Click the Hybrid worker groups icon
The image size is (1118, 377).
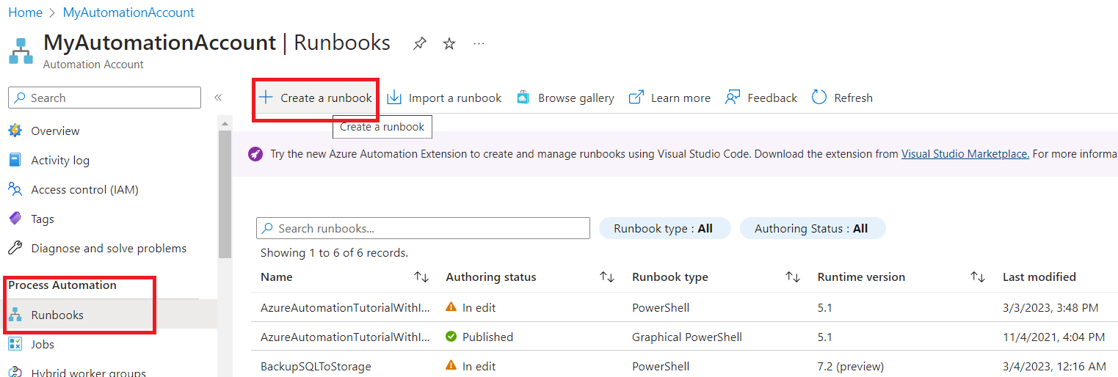(x=15, y=372)
